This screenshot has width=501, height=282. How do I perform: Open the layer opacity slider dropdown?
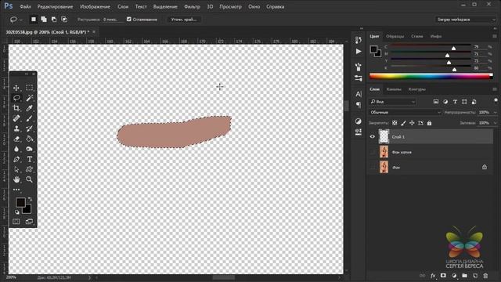point(496,112)
